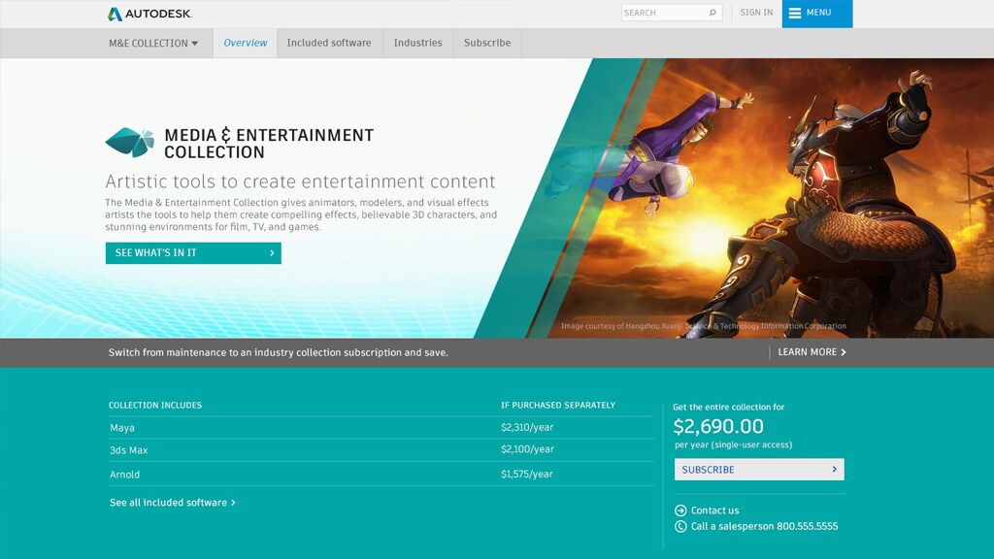Focus the Search input field

(x=672, y=13)
